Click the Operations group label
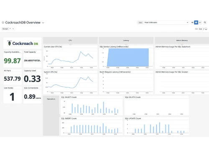The image size is (209, 157). coord(51,99)
